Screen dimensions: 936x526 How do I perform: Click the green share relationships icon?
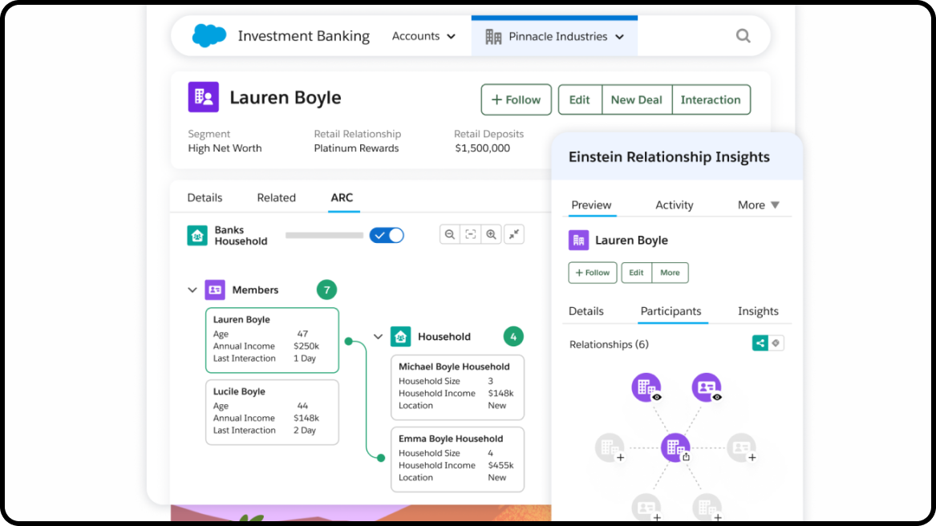point(759,343)
